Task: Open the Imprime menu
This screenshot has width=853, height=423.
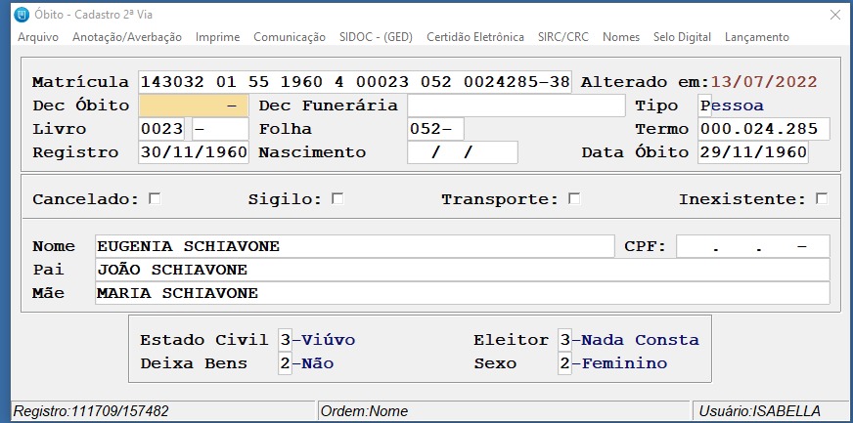Action: (x=217, y=37)
